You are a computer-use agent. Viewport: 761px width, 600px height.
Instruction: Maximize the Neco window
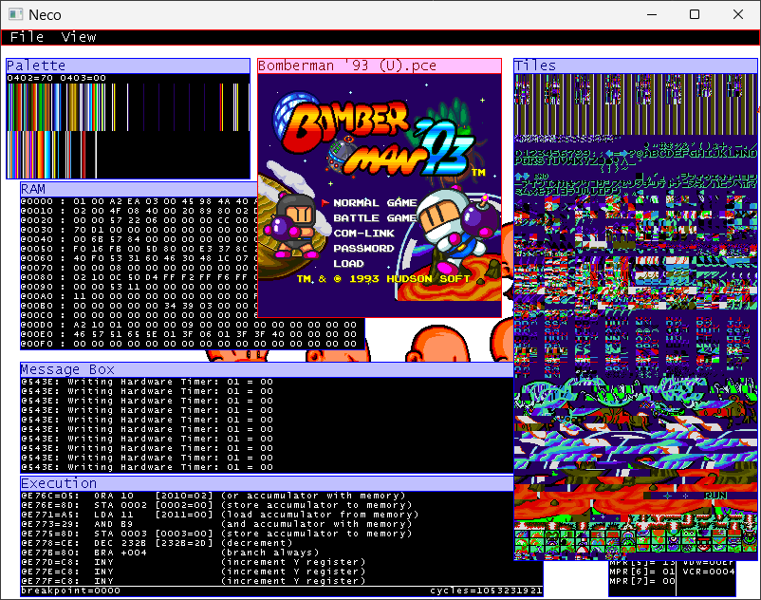click(x=695, y=14)
